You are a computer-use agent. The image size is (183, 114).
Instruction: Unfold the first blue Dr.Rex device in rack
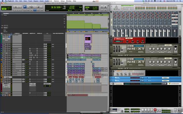coord(112,78)
